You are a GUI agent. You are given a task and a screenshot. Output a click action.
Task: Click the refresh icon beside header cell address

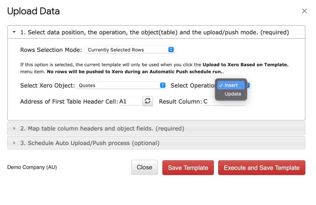point(147,101)
